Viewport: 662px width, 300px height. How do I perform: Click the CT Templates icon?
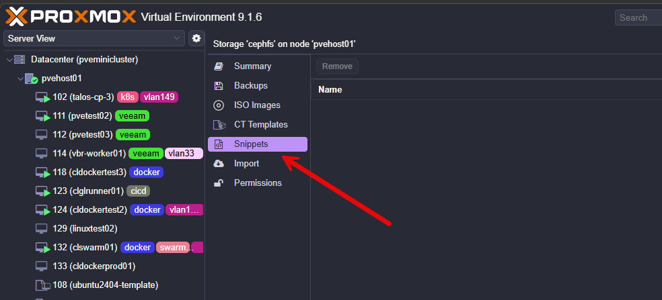click(x=219, y=125)
